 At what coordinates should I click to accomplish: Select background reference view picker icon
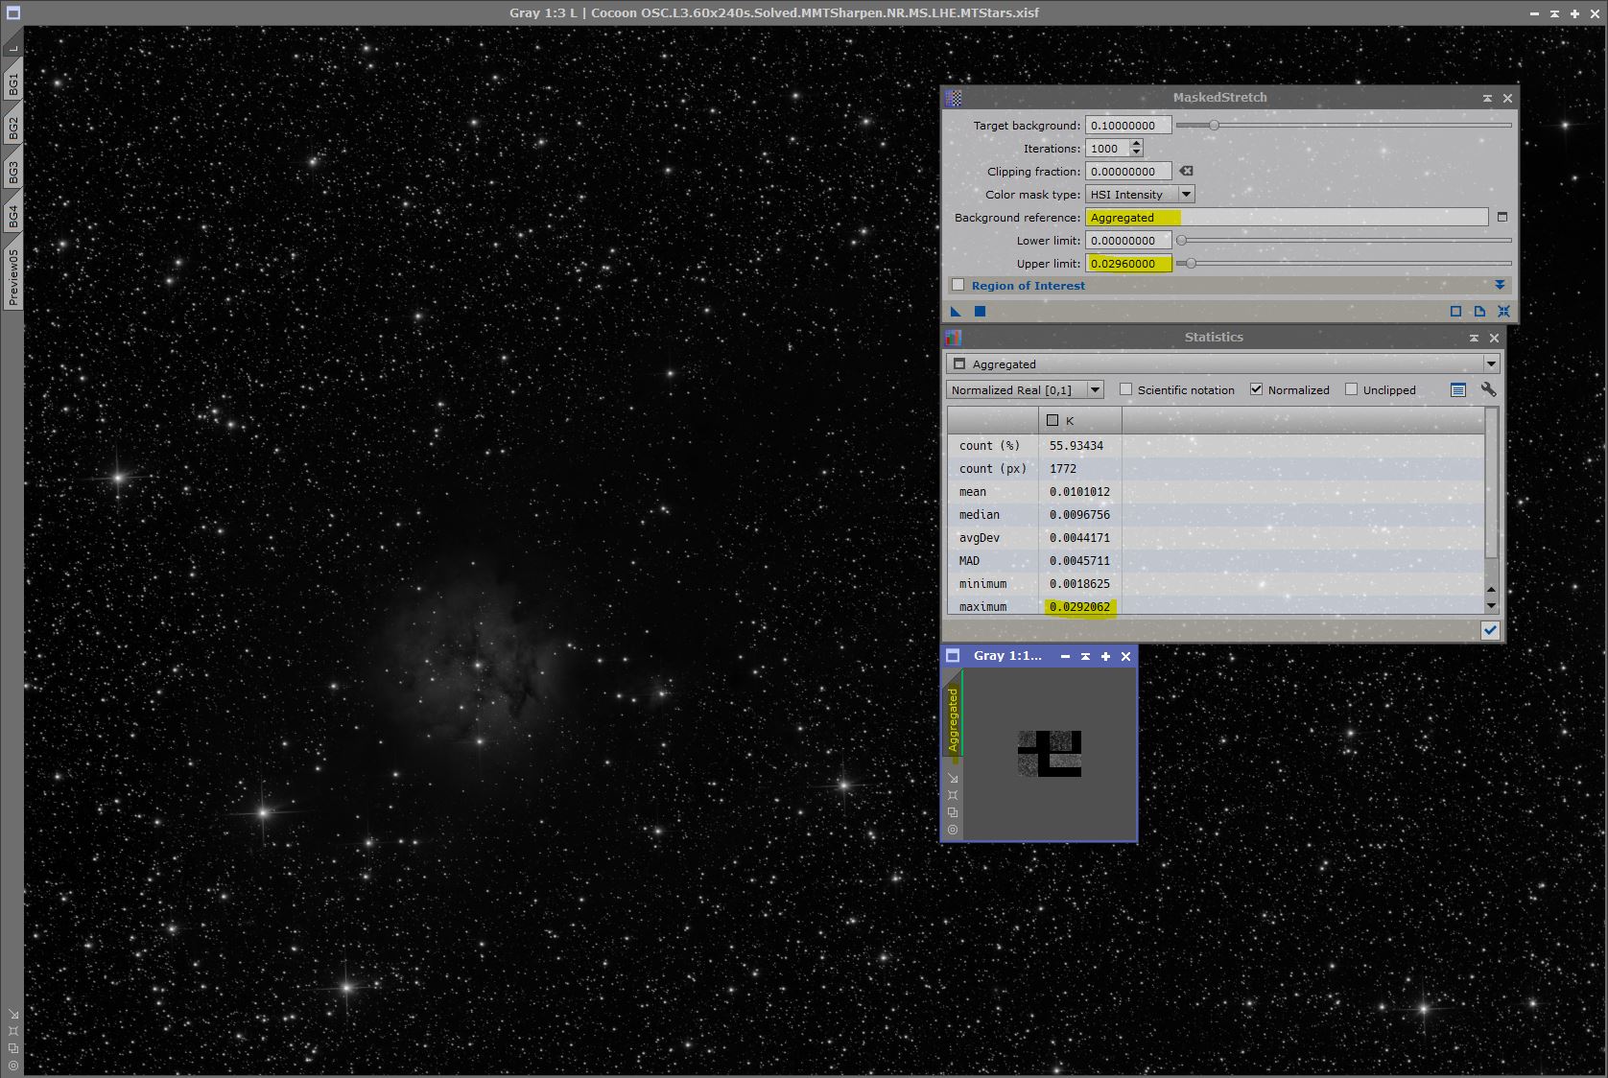pos(1502,218)
